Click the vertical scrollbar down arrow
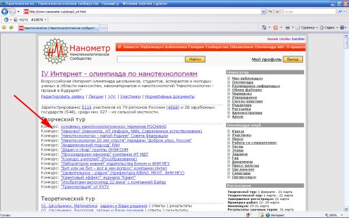The width and height of the screenshot is (349, 218). click(346, 209)
